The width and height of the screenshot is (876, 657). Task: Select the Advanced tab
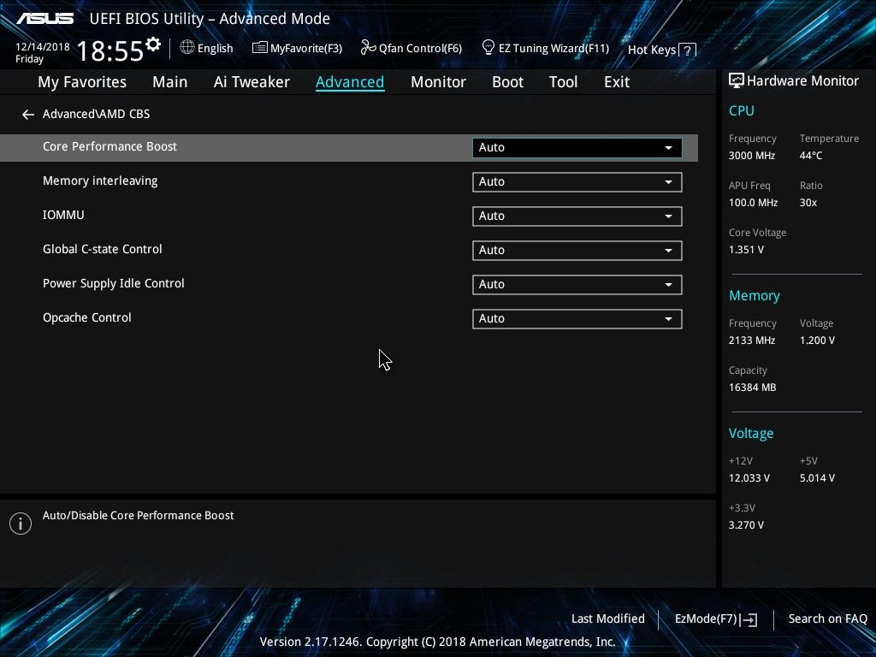pos(350,82)
